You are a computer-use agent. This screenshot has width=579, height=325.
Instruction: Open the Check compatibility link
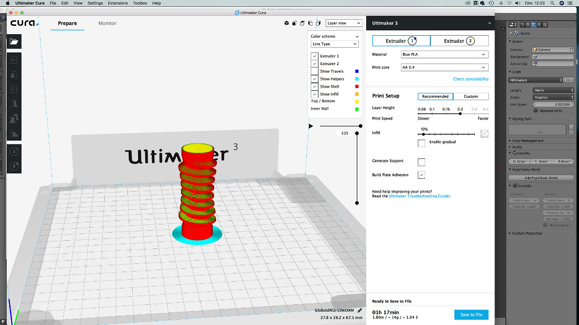(x=471, y=79)
